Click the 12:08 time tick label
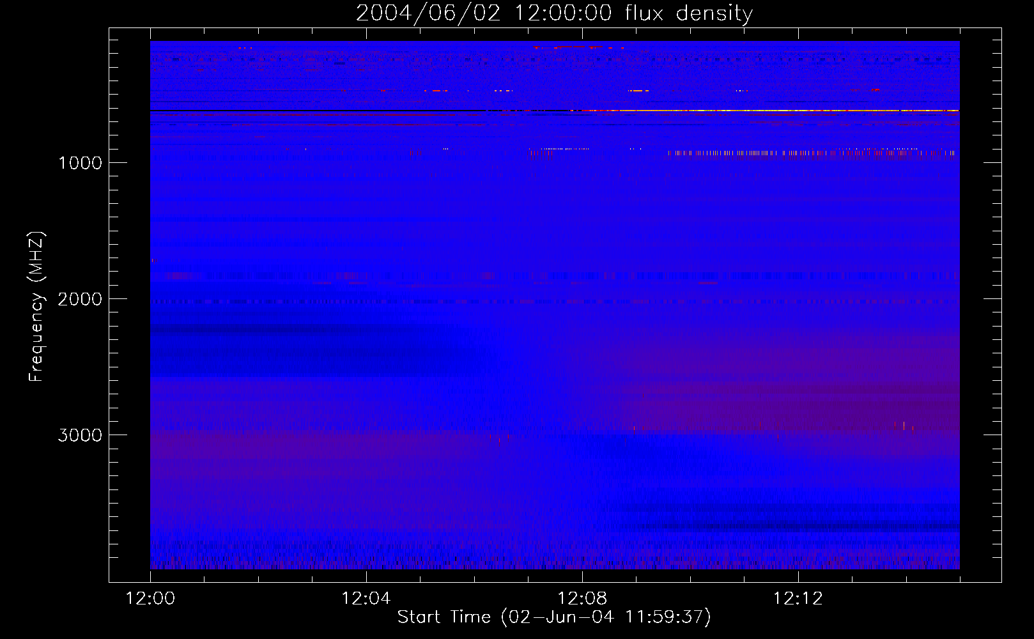This screenshot has width=1034, height=639. (x=582, y=599)
